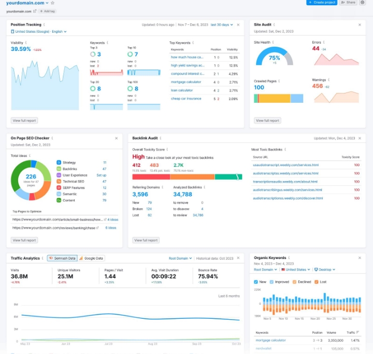Open the Desktop device dropdown
This screenshot has width=373, height=354.
click(325, 269)
